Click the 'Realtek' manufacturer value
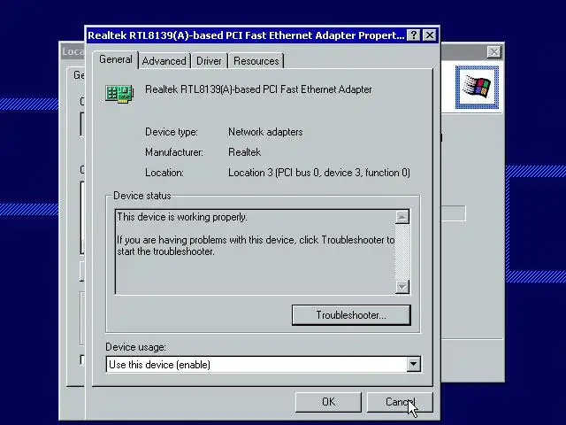This screenshot has width=566, height=425. coord(244,152)
